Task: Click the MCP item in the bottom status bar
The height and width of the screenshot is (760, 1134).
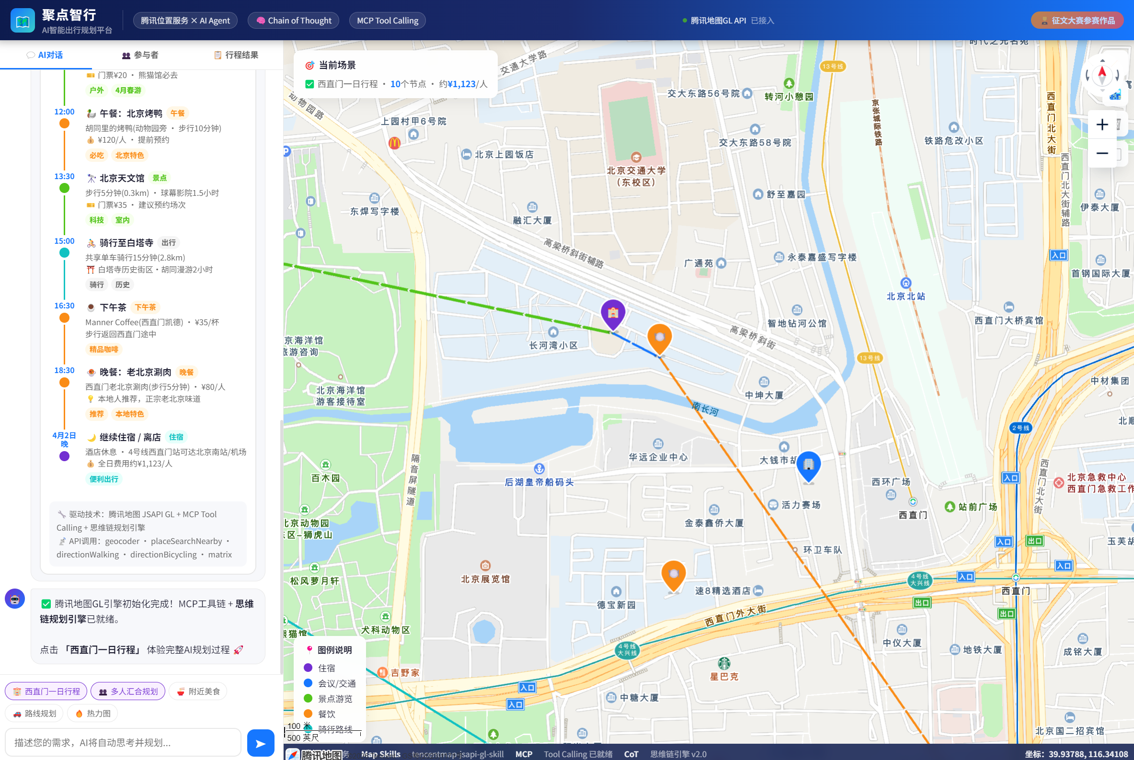Action: point(524,754)
